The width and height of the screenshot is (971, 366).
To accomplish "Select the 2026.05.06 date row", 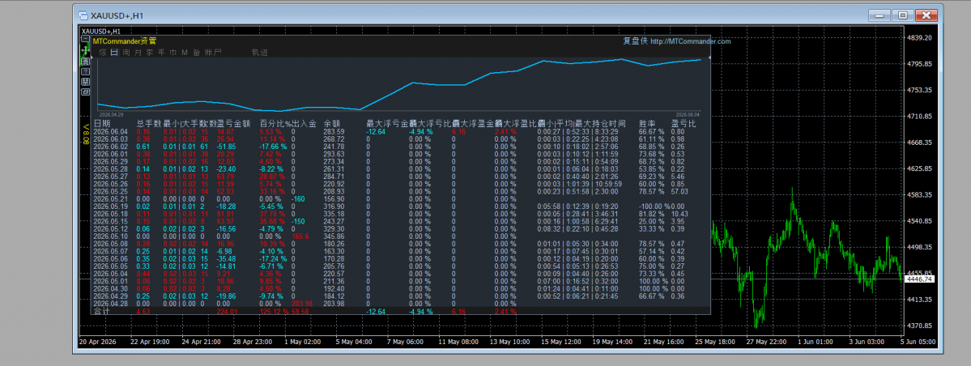I will coord(109,259).
